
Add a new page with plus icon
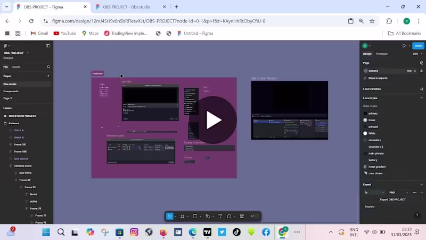coord(48,76)
